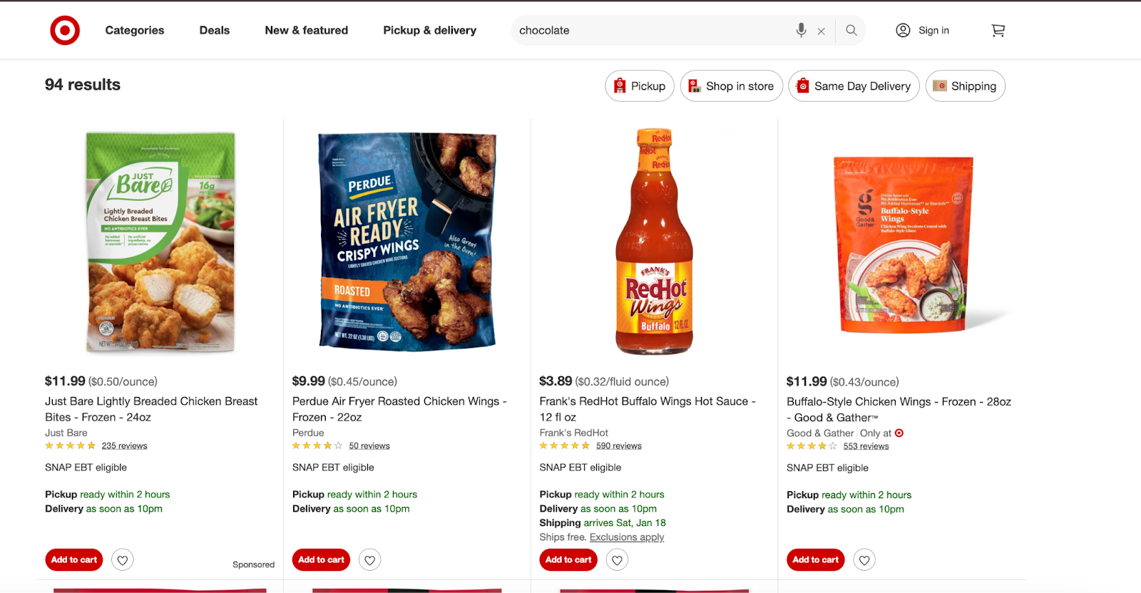1141x593 pixels.
Task: Click the Sign in account icon
Action: pos(903,30)
